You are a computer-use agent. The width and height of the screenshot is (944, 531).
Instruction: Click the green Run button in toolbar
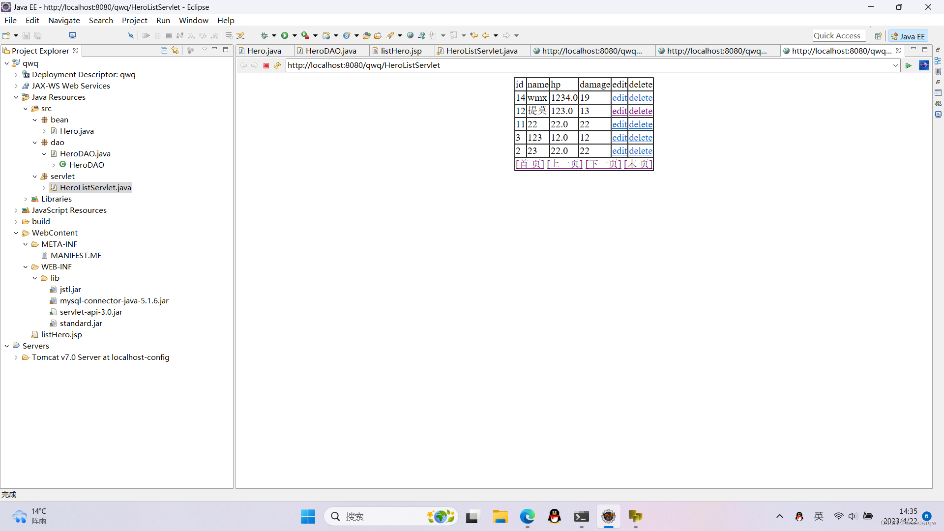pyautogui.click(x=285, y=35)
